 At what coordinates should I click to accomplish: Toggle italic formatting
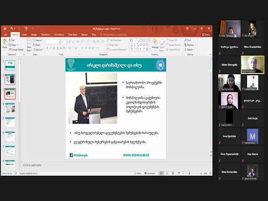[x=51, y=48]
